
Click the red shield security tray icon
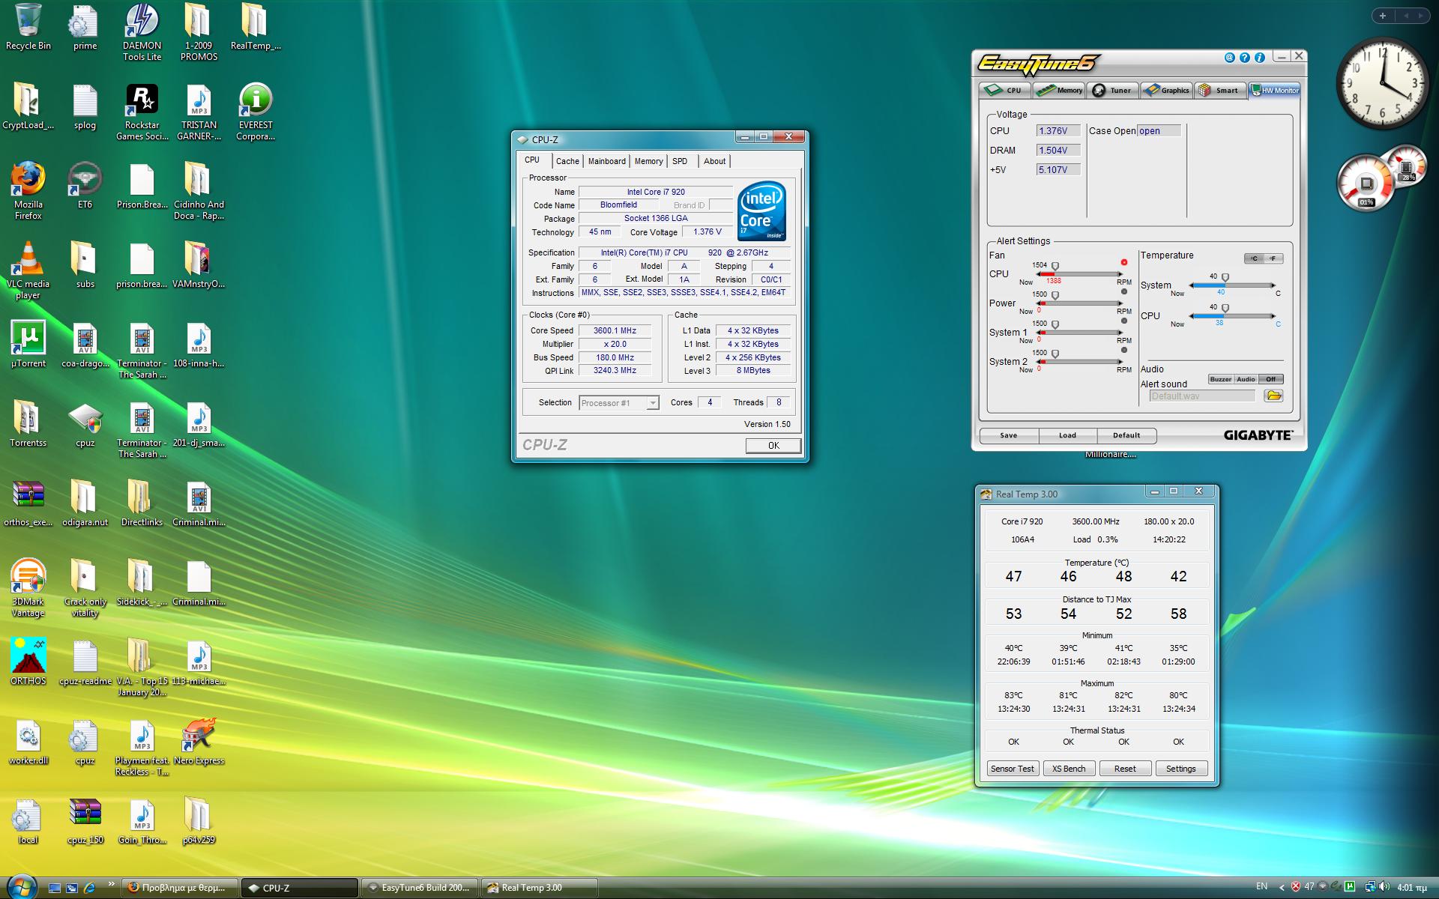pos(1295,887)
